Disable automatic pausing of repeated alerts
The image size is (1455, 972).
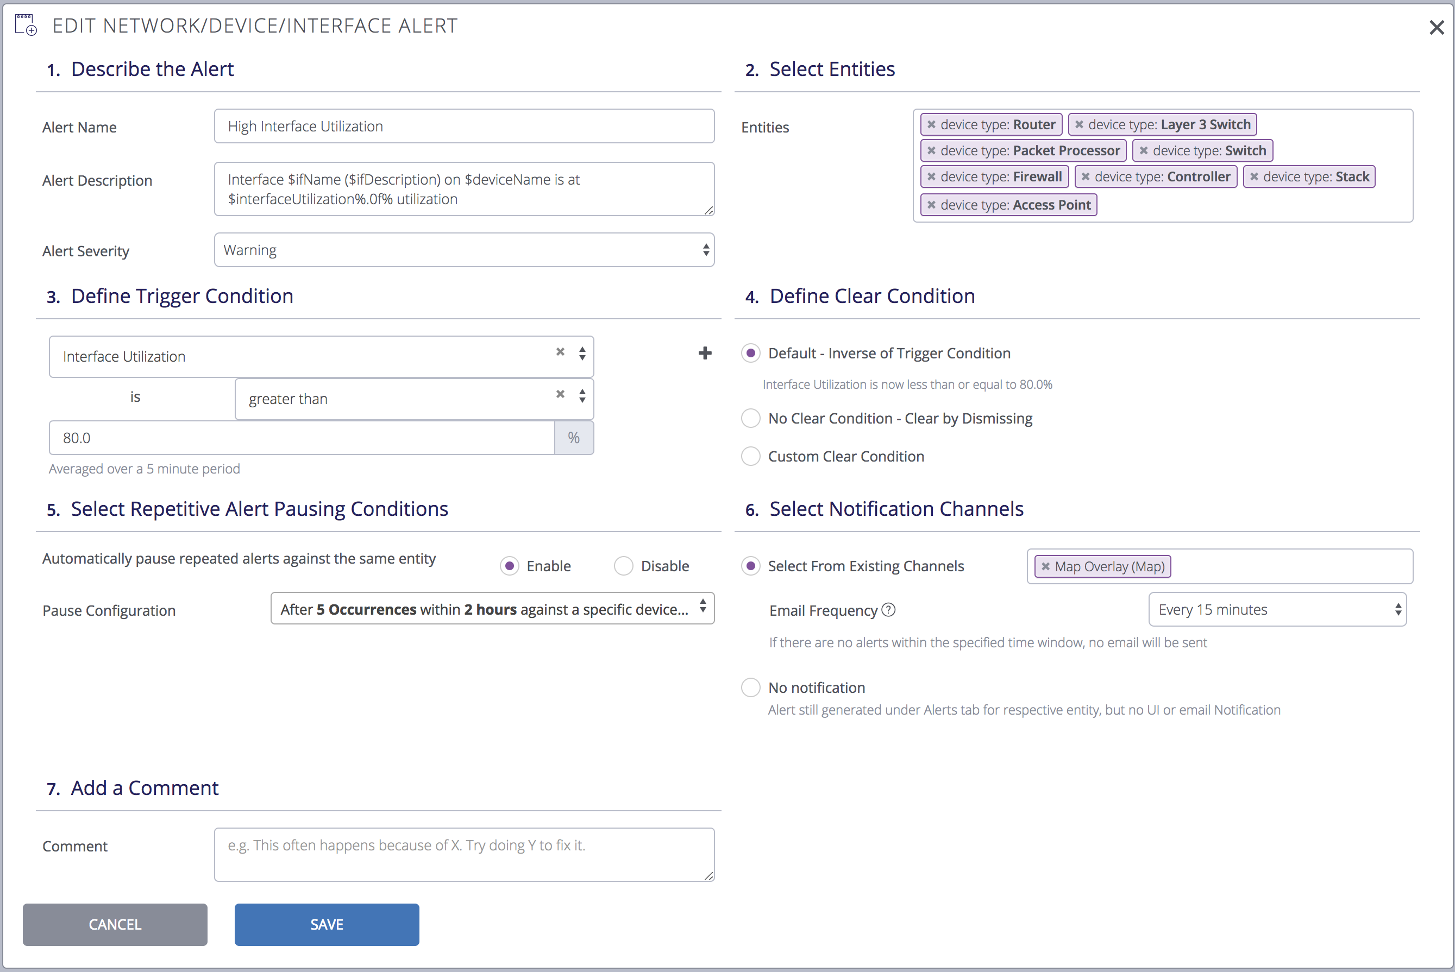pyautogui.click(x=623, y=566)
